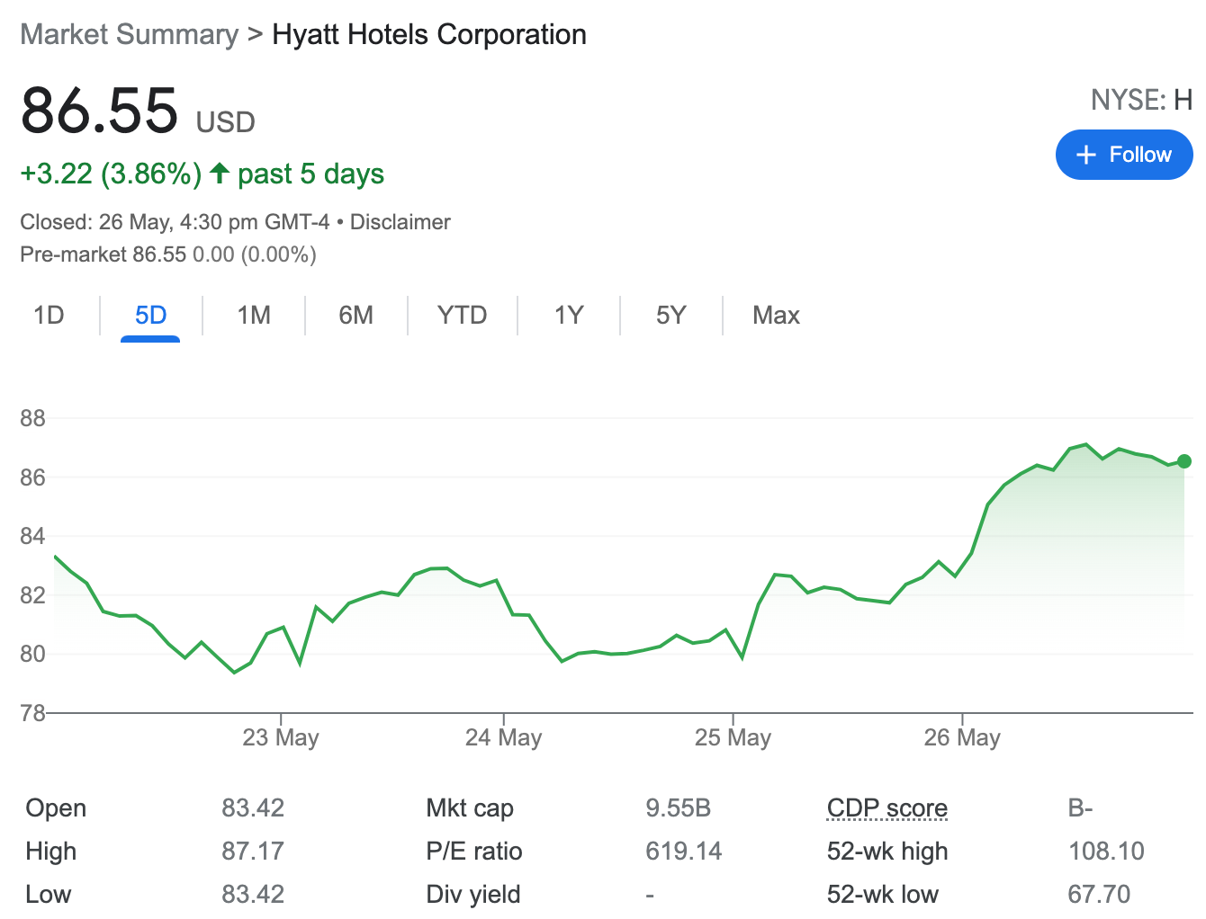
Task: Click the 52-wk low value 67.70
Action: (x=1099, y=894)
